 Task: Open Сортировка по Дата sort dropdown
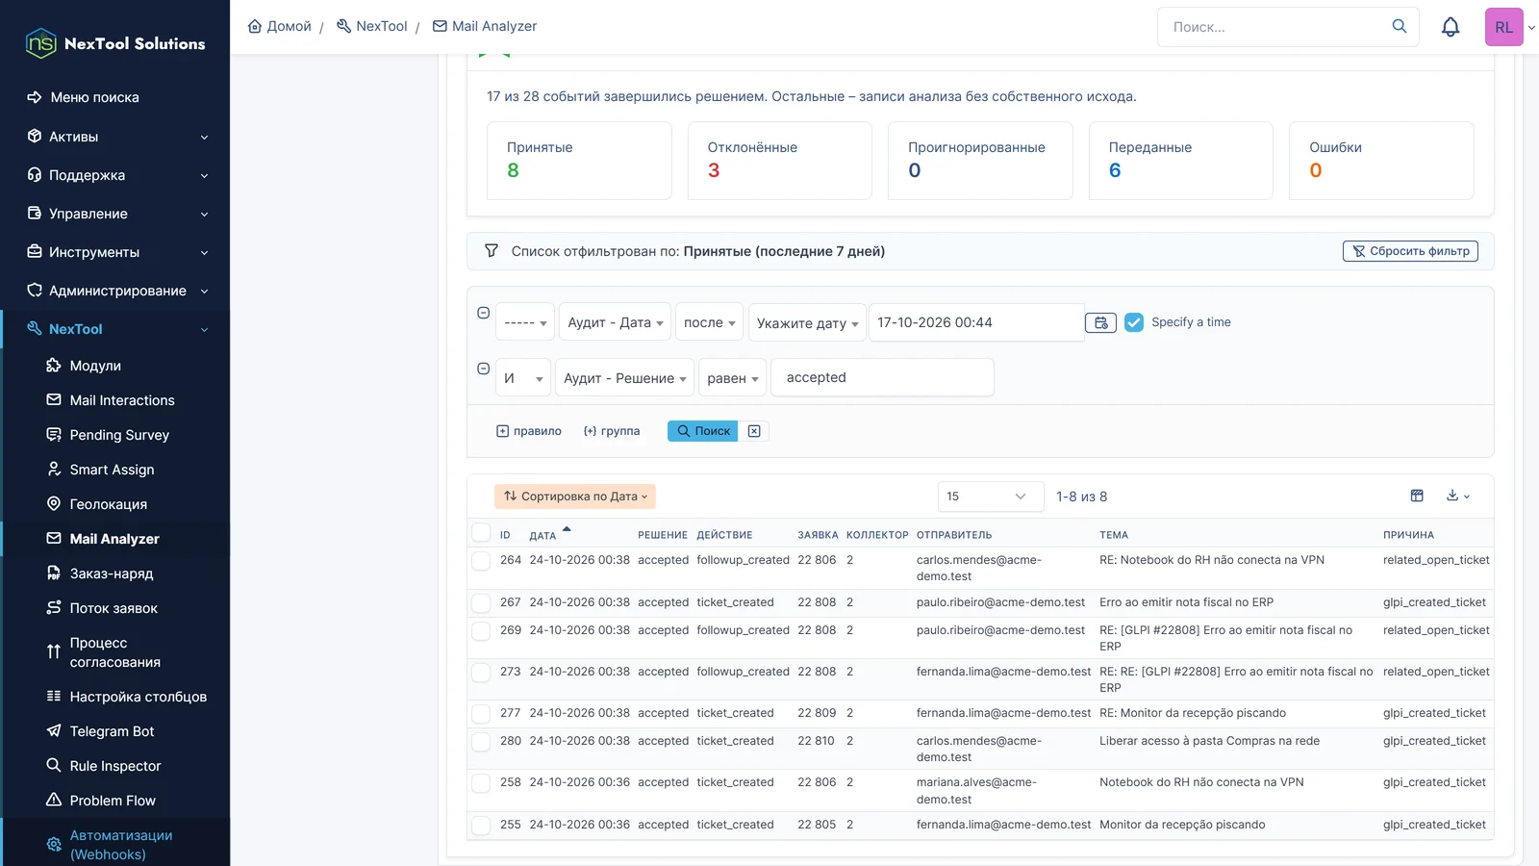point(575,497)
